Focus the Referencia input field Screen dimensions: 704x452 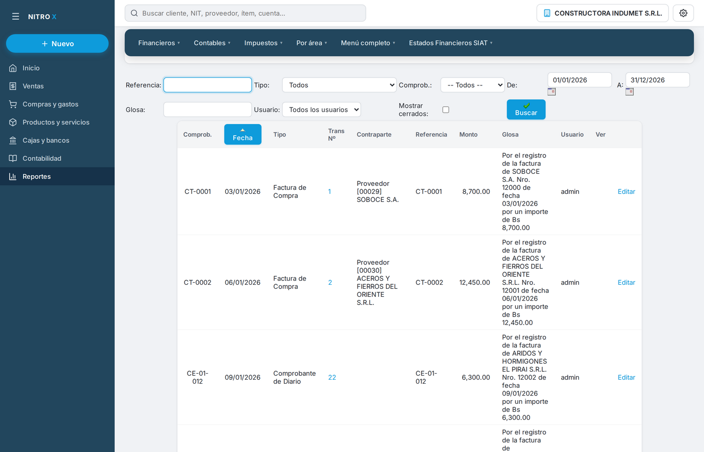pyautogui.click(x=208, y=85)
